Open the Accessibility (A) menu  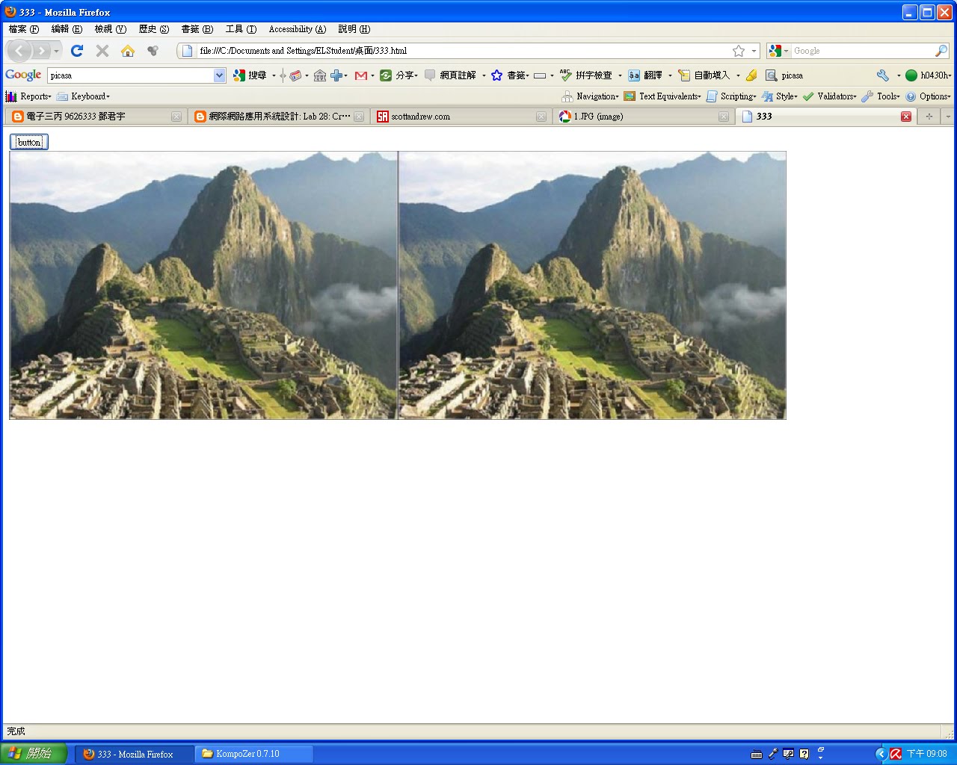tap(298, 29)
